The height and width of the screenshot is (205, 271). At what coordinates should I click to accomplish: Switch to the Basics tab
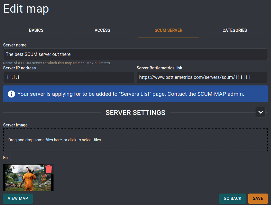pos(36,30)
